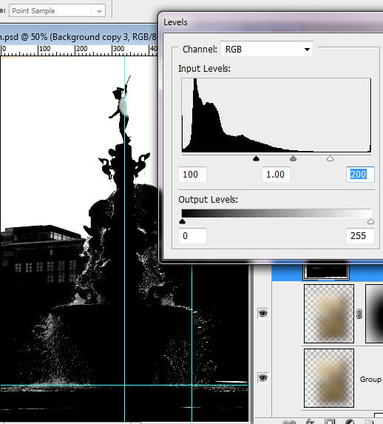Screen dimensions: 383x424
Task: Click the black input levels slider
Action: [x=256, y=158]
